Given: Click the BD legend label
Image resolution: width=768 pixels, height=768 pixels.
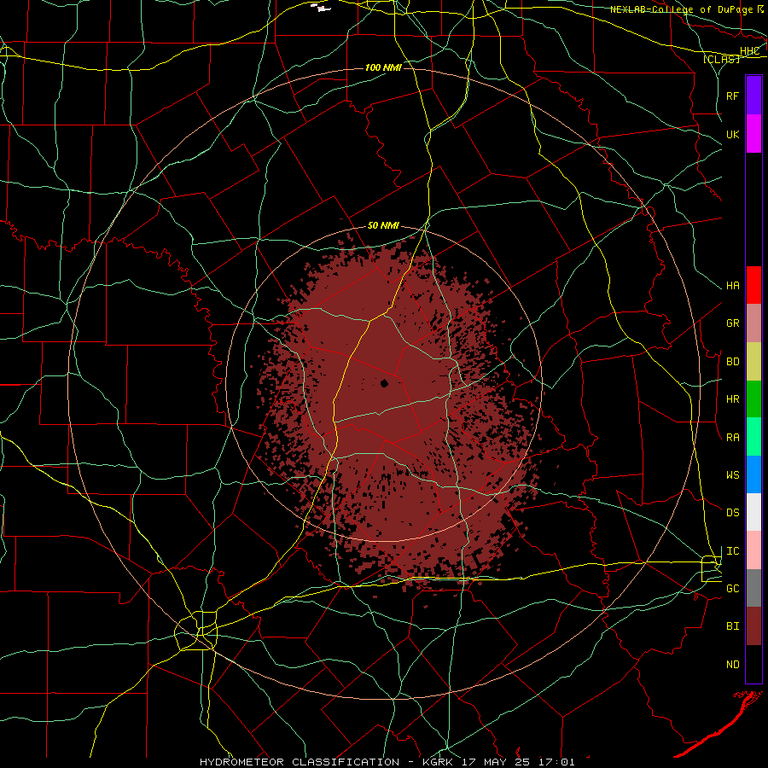Looking at the screenshot, I should 733,362.
